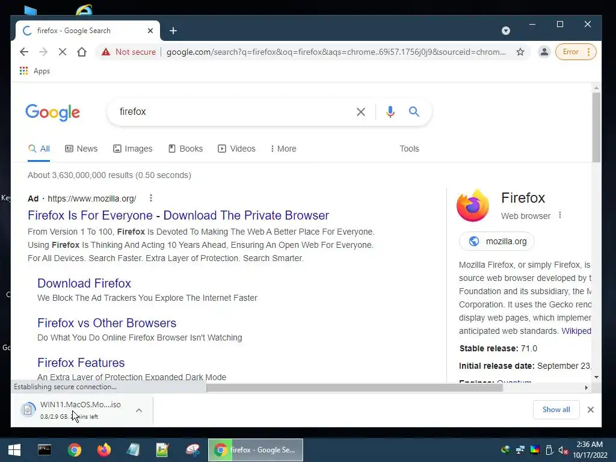This screenshot has width=616, height=462.
Task: Open the taskbar clock and date
Action: click(x=590, y=450)
